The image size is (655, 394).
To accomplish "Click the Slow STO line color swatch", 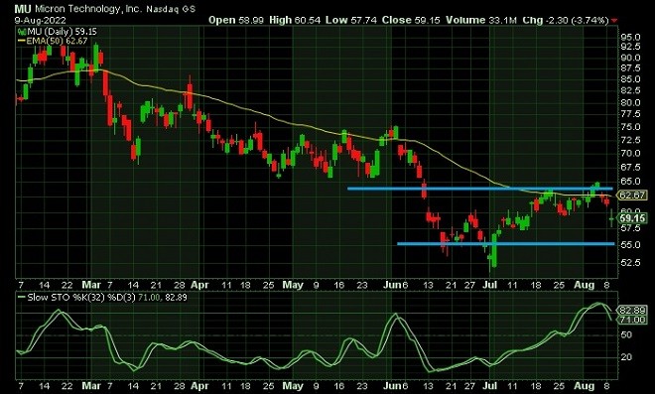I will click(22, 298).
